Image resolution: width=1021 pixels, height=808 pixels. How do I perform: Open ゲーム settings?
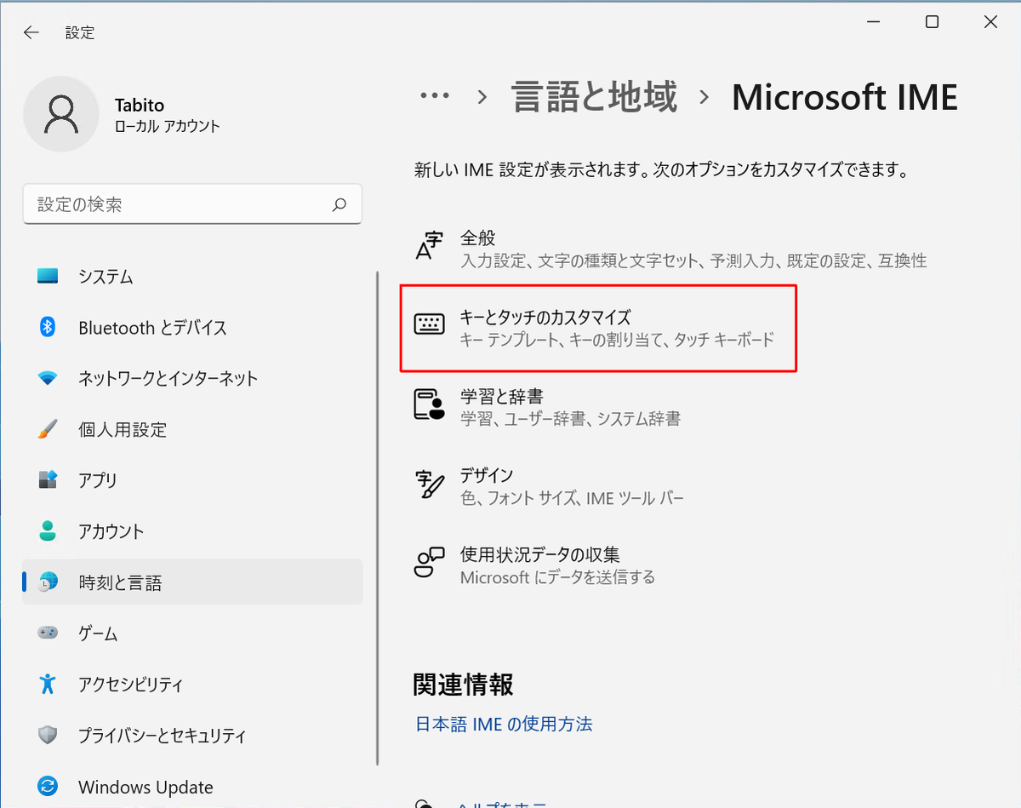coord(192,633)
